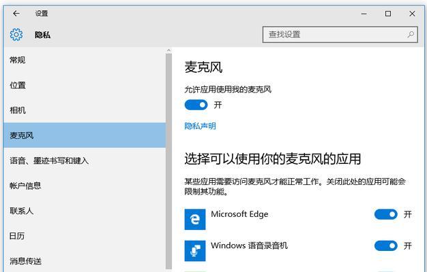Open the 消息传送 privacy section
The image size is (427, 272).
click(85, 261)
